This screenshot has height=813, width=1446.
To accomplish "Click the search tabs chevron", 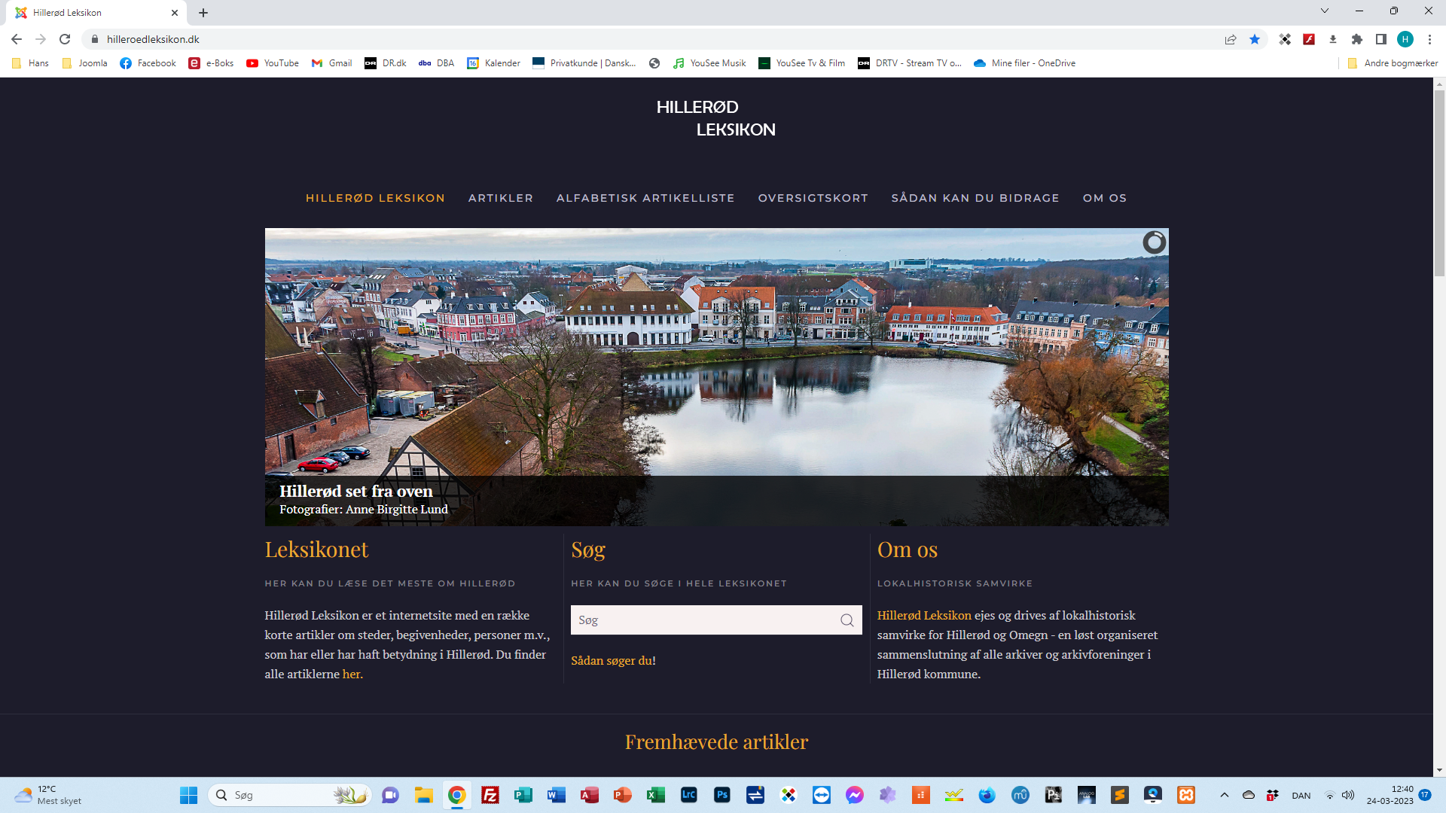I will [x=1325, y=11].
